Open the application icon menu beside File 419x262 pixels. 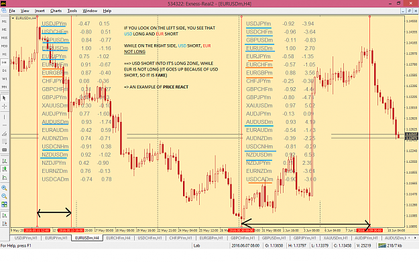click(x=4, y=11)
